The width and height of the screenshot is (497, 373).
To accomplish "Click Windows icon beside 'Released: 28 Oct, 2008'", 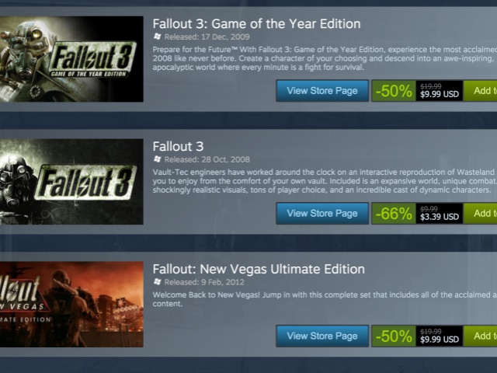I will point(158,159).
